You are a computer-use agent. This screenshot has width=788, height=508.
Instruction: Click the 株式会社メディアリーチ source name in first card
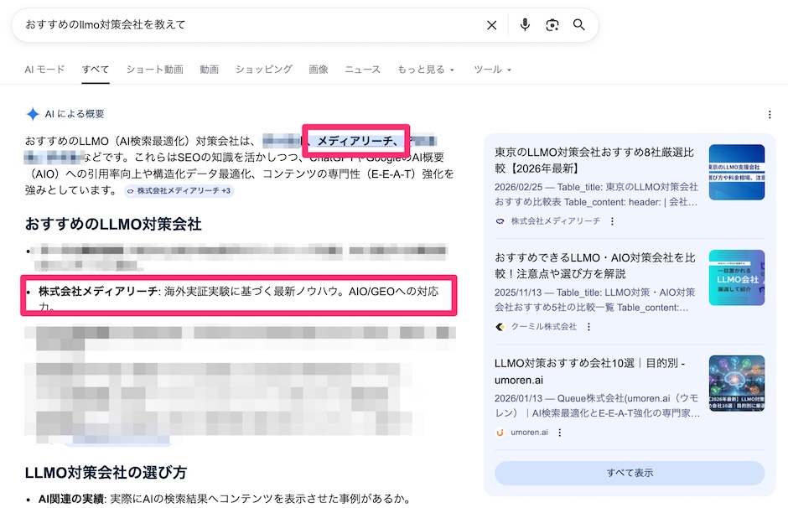click(555, 221)
